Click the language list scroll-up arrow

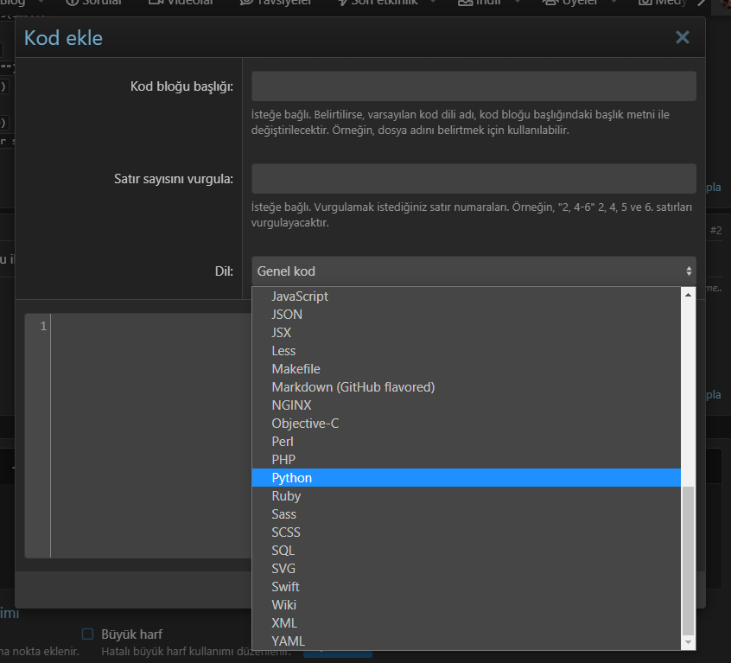688,295
